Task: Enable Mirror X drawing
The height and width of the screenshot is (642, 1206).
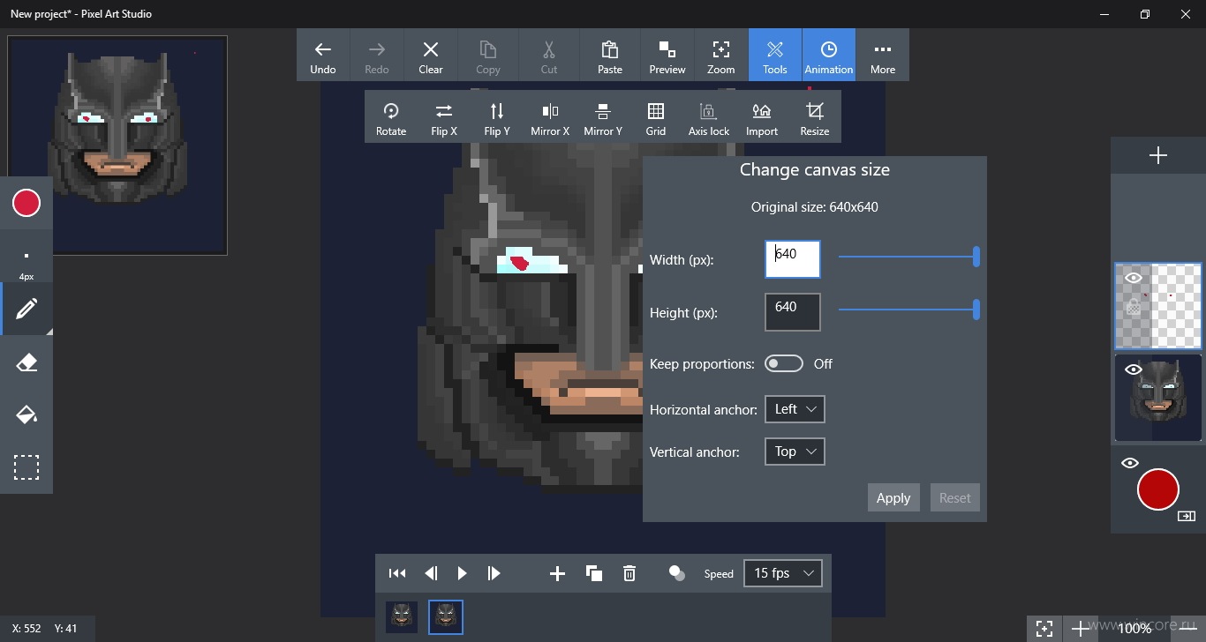Action: [x=550, y=117]
